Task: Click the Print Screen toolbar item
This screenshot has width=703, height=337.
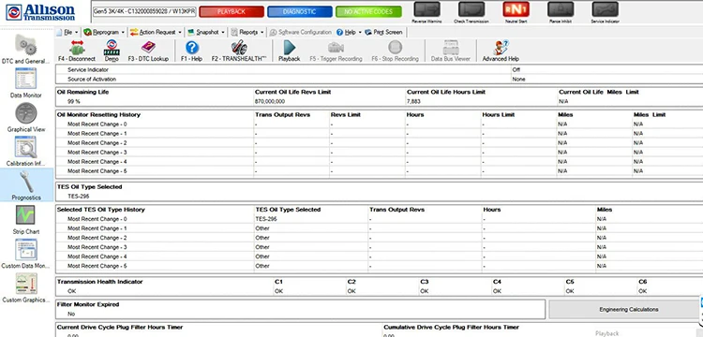Action: click(x=383, y=32)
